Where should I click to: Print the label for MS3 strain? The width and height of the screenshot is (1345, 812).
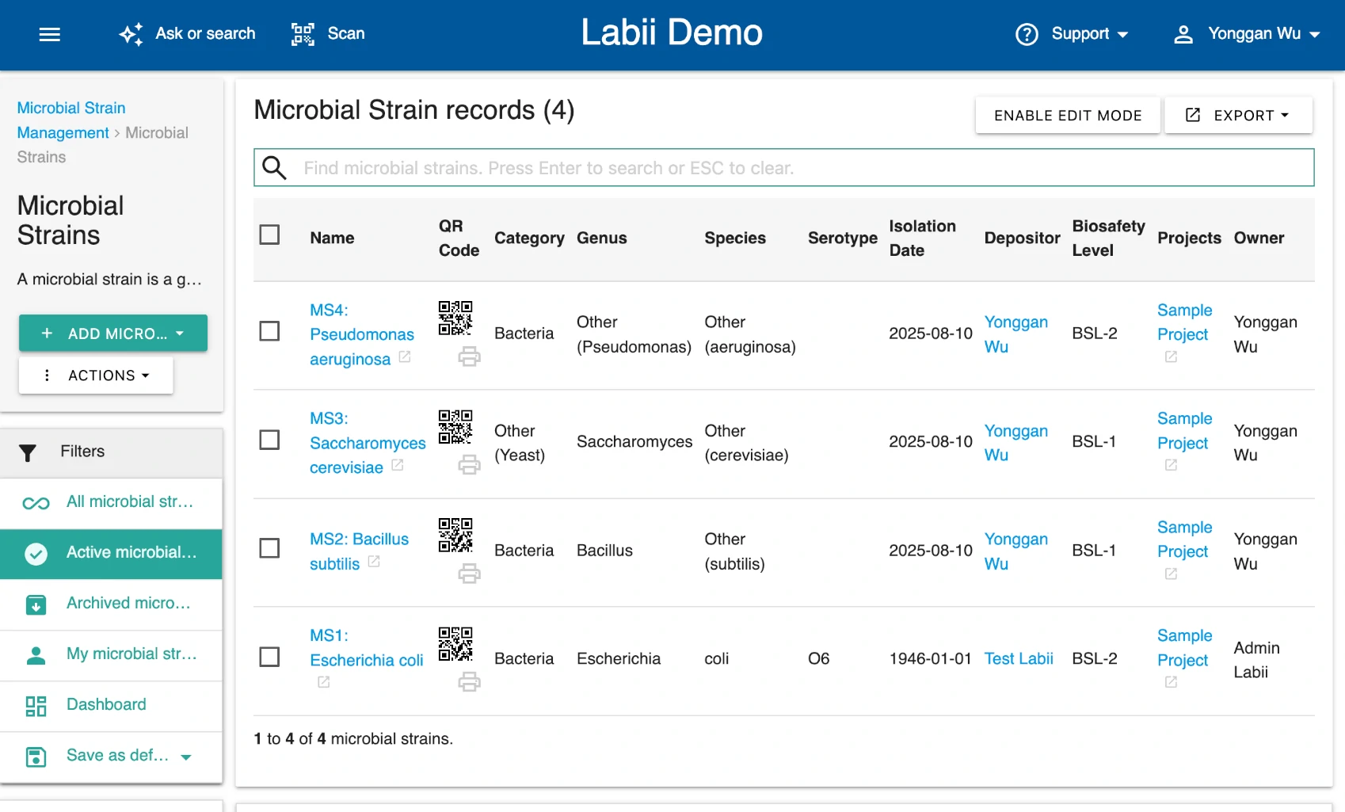(x=469, y=465)
